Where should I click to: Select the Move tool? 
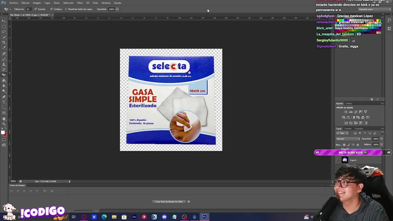coord(4,21)
